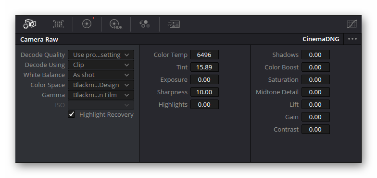377x178 pixels.
Task: Open the Color Space dropdown
Action: coord(101,85)
